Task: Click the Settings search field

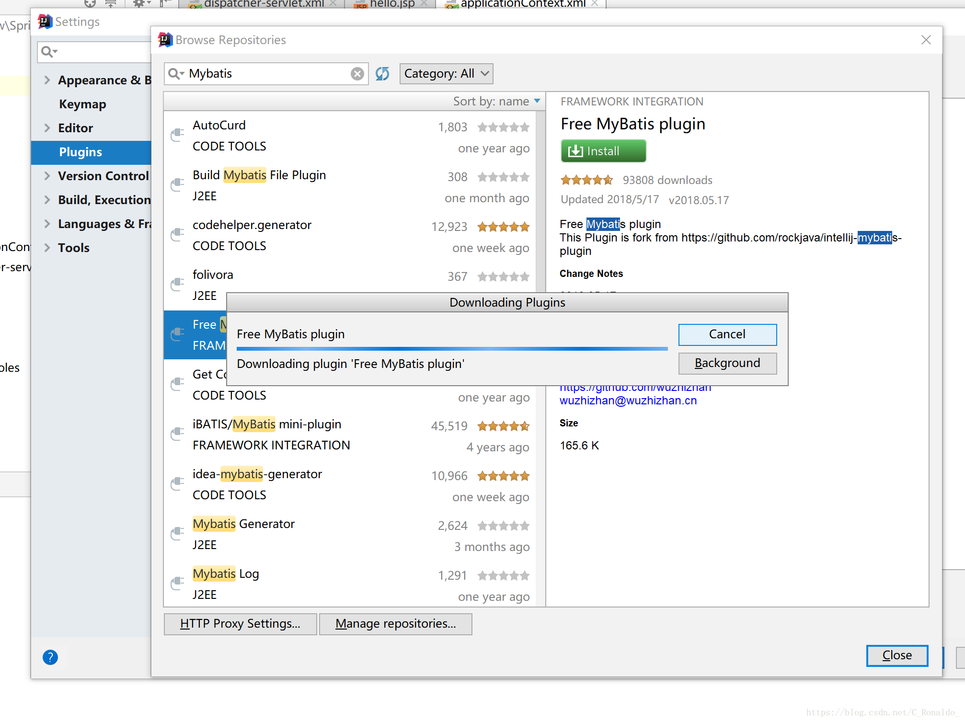Action: 94,52
